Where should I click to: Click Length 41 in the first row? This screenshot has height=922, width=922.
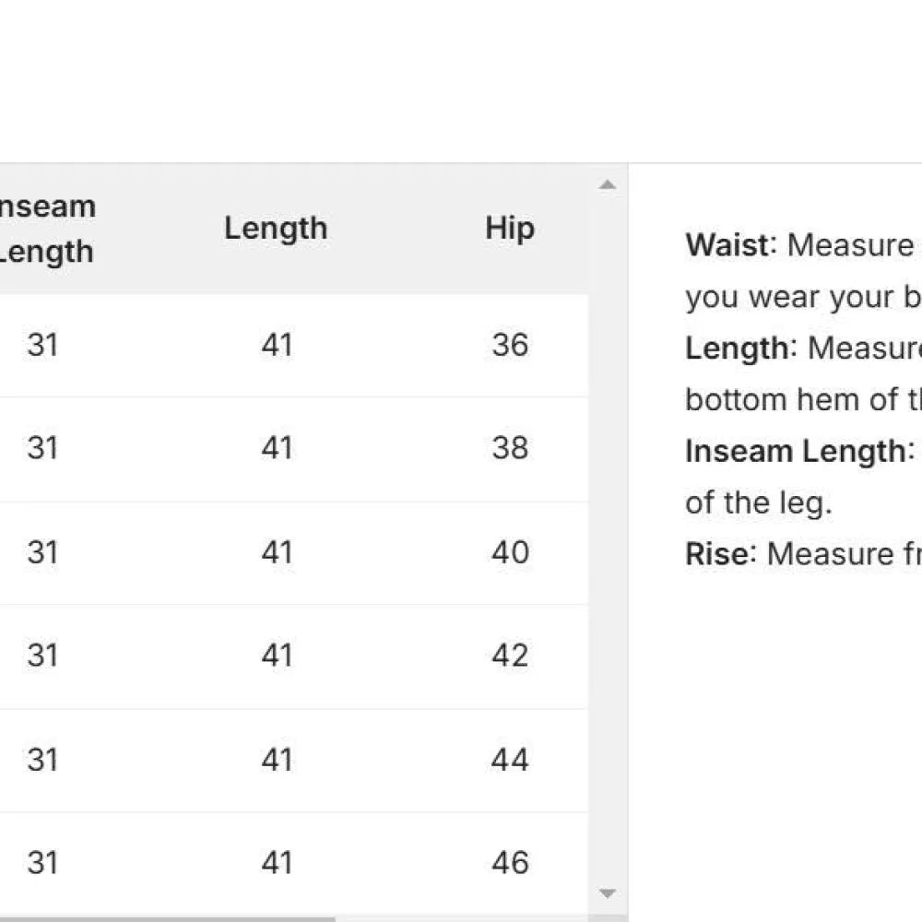click(x=277, y=345)
